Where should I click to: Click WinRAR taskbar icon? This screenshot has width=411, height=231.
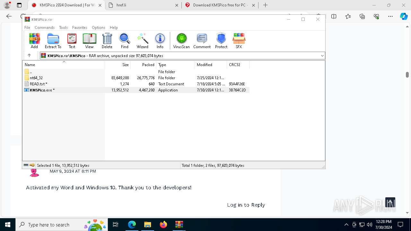coord(179,225)
